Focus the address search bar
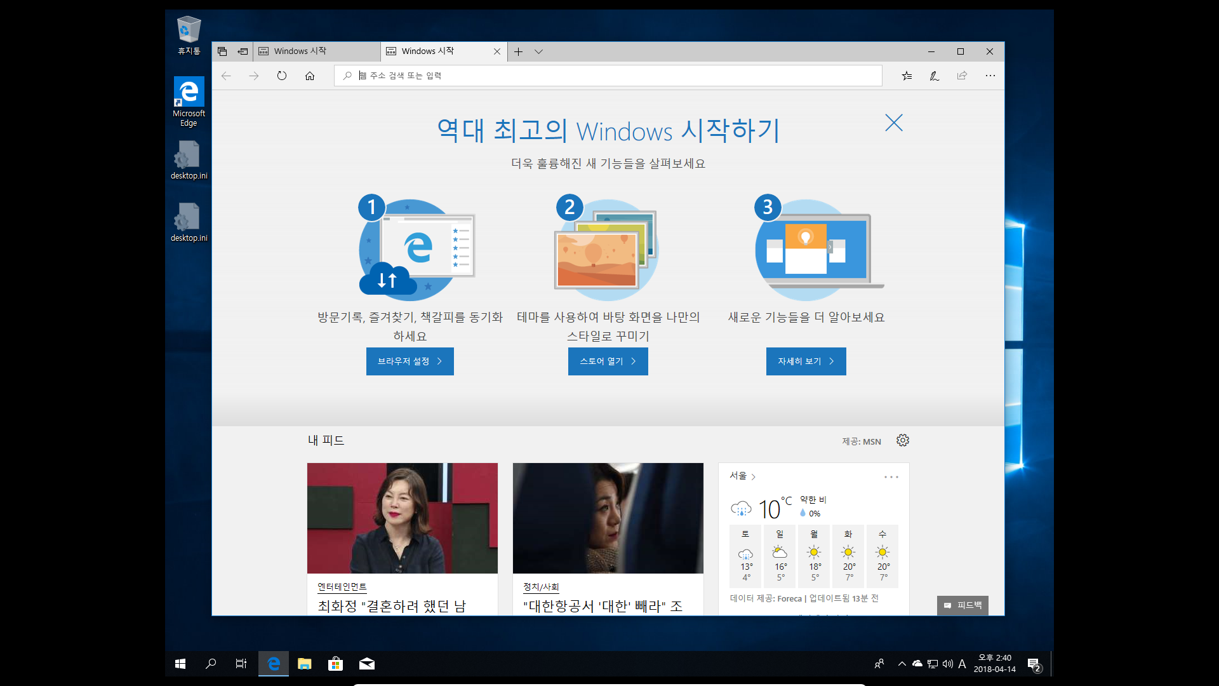This screenshot has width=1219, height=686. [608, 76]
